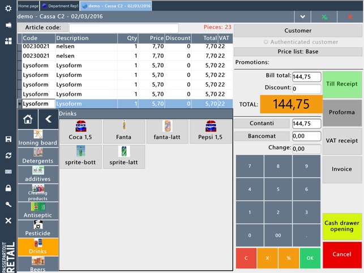Select the demo - Cassa C2 tab
The height and width of the screenshot is (273, 364).
(116, 6)
